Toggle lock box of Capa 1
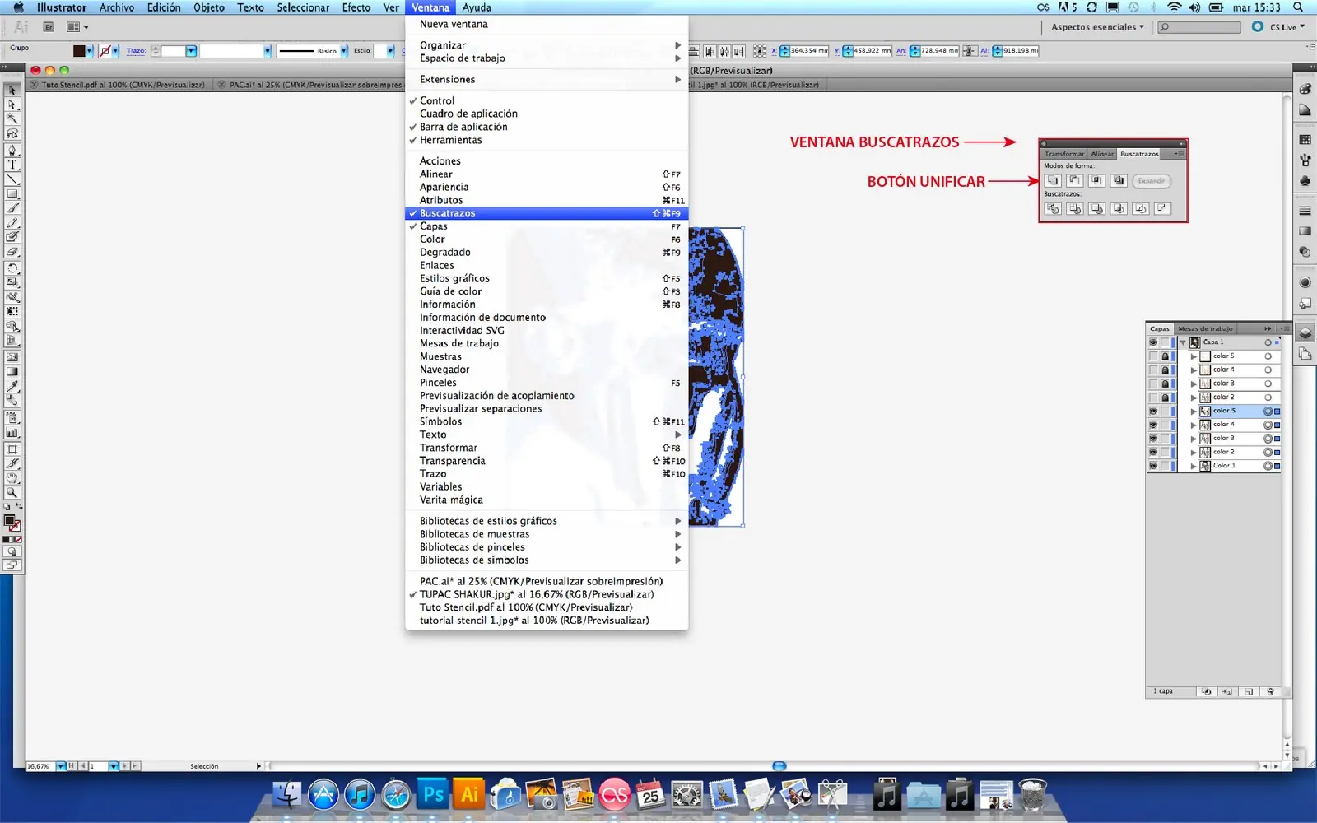 coord(1165,342)
